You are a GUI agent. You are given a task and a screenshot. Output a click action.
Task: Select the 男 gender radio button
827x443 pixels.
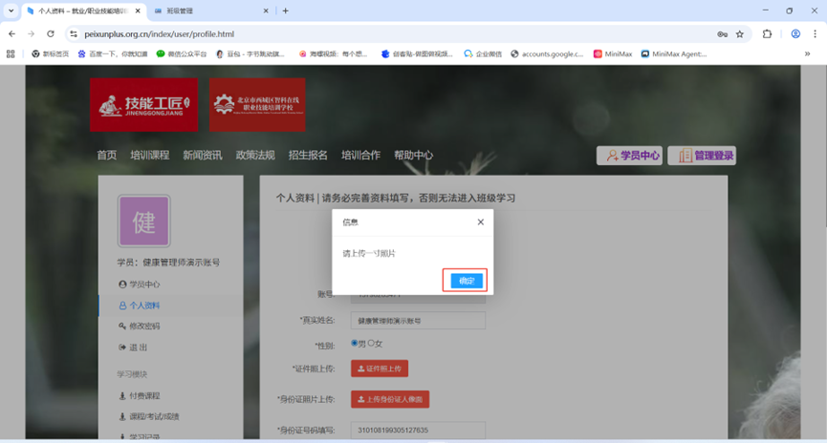(x=355, y=343)
